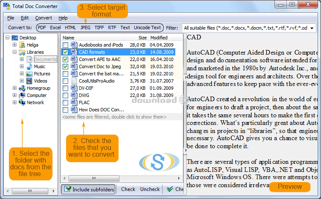The width and height of the screenshot is (321, 199).
Task: Choose JPEG conversion format
Action: point(86,28)
